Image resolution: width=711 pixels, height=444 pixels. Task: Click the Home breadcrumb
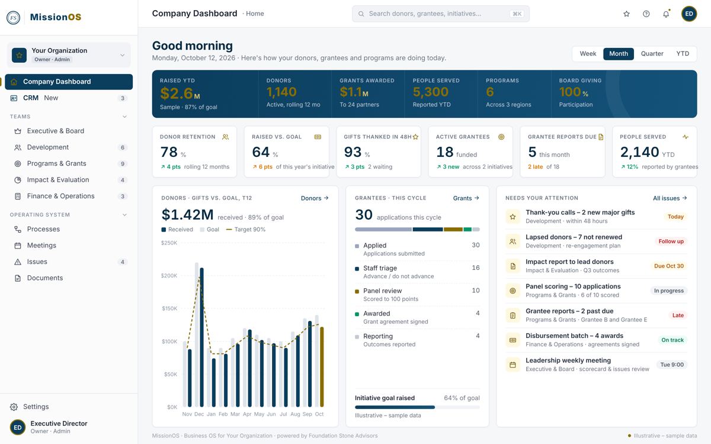[x=255, y=14]
